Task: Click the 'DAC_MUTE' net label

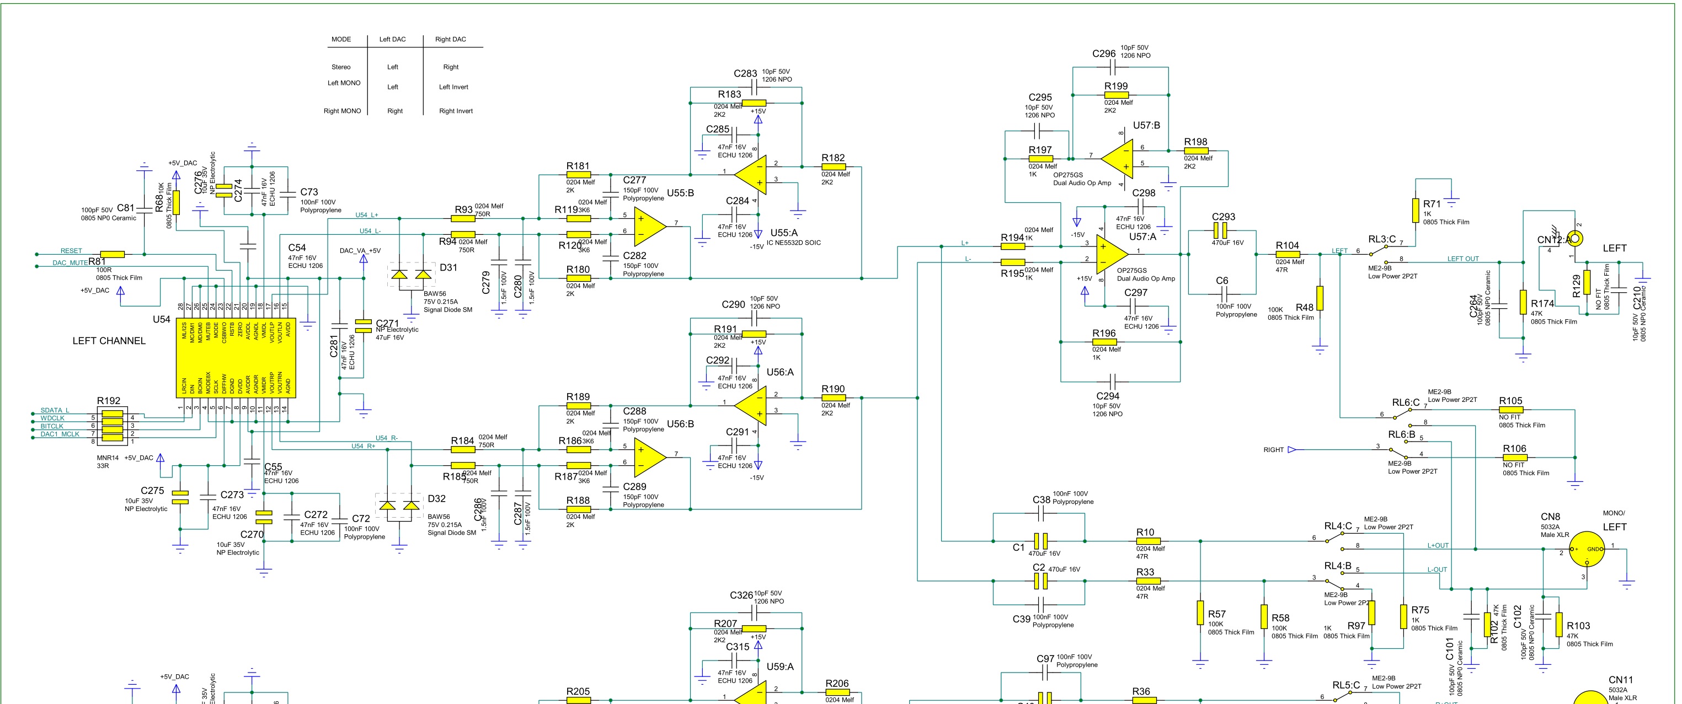Action: pos(70,263)
